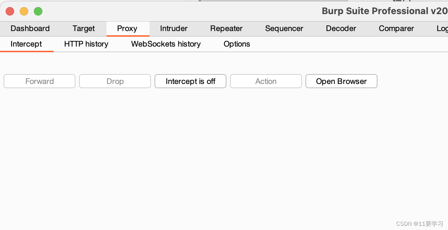Screen dimensions: 448x230
Task: Open the Action menu button
Action: click(266, 81)
